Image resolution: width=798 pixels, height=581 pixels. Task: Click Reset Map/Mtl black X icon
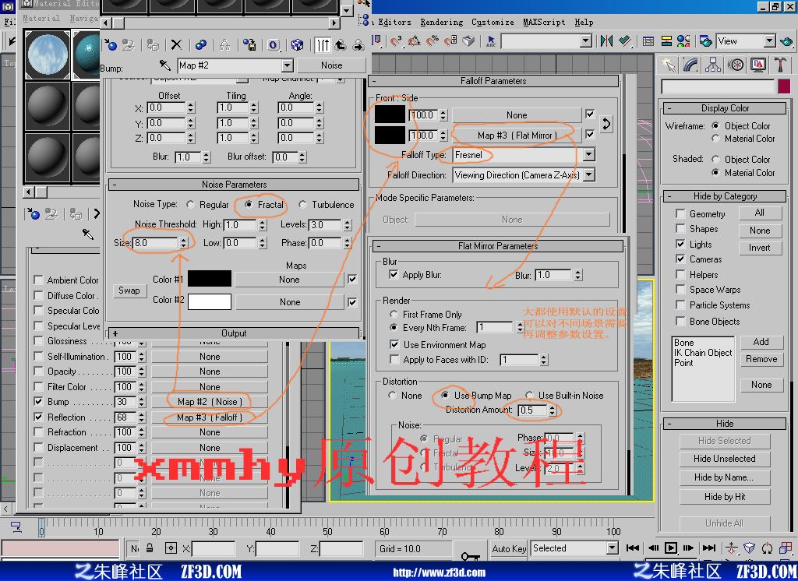[176, 44]
